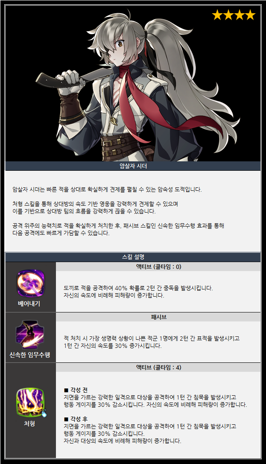Click the first gold star rating
266x464 pixels.
(217, 15)
